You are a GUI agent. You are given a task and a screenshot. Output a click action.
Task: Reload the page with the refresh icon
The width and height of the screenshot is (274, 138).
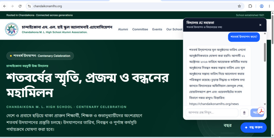20,6
